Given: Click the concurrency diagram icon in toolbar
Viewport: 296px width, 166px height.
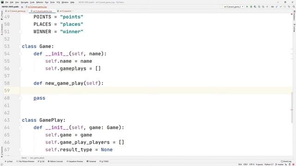Looking at the screenshot, I should (x=263, y=6).
